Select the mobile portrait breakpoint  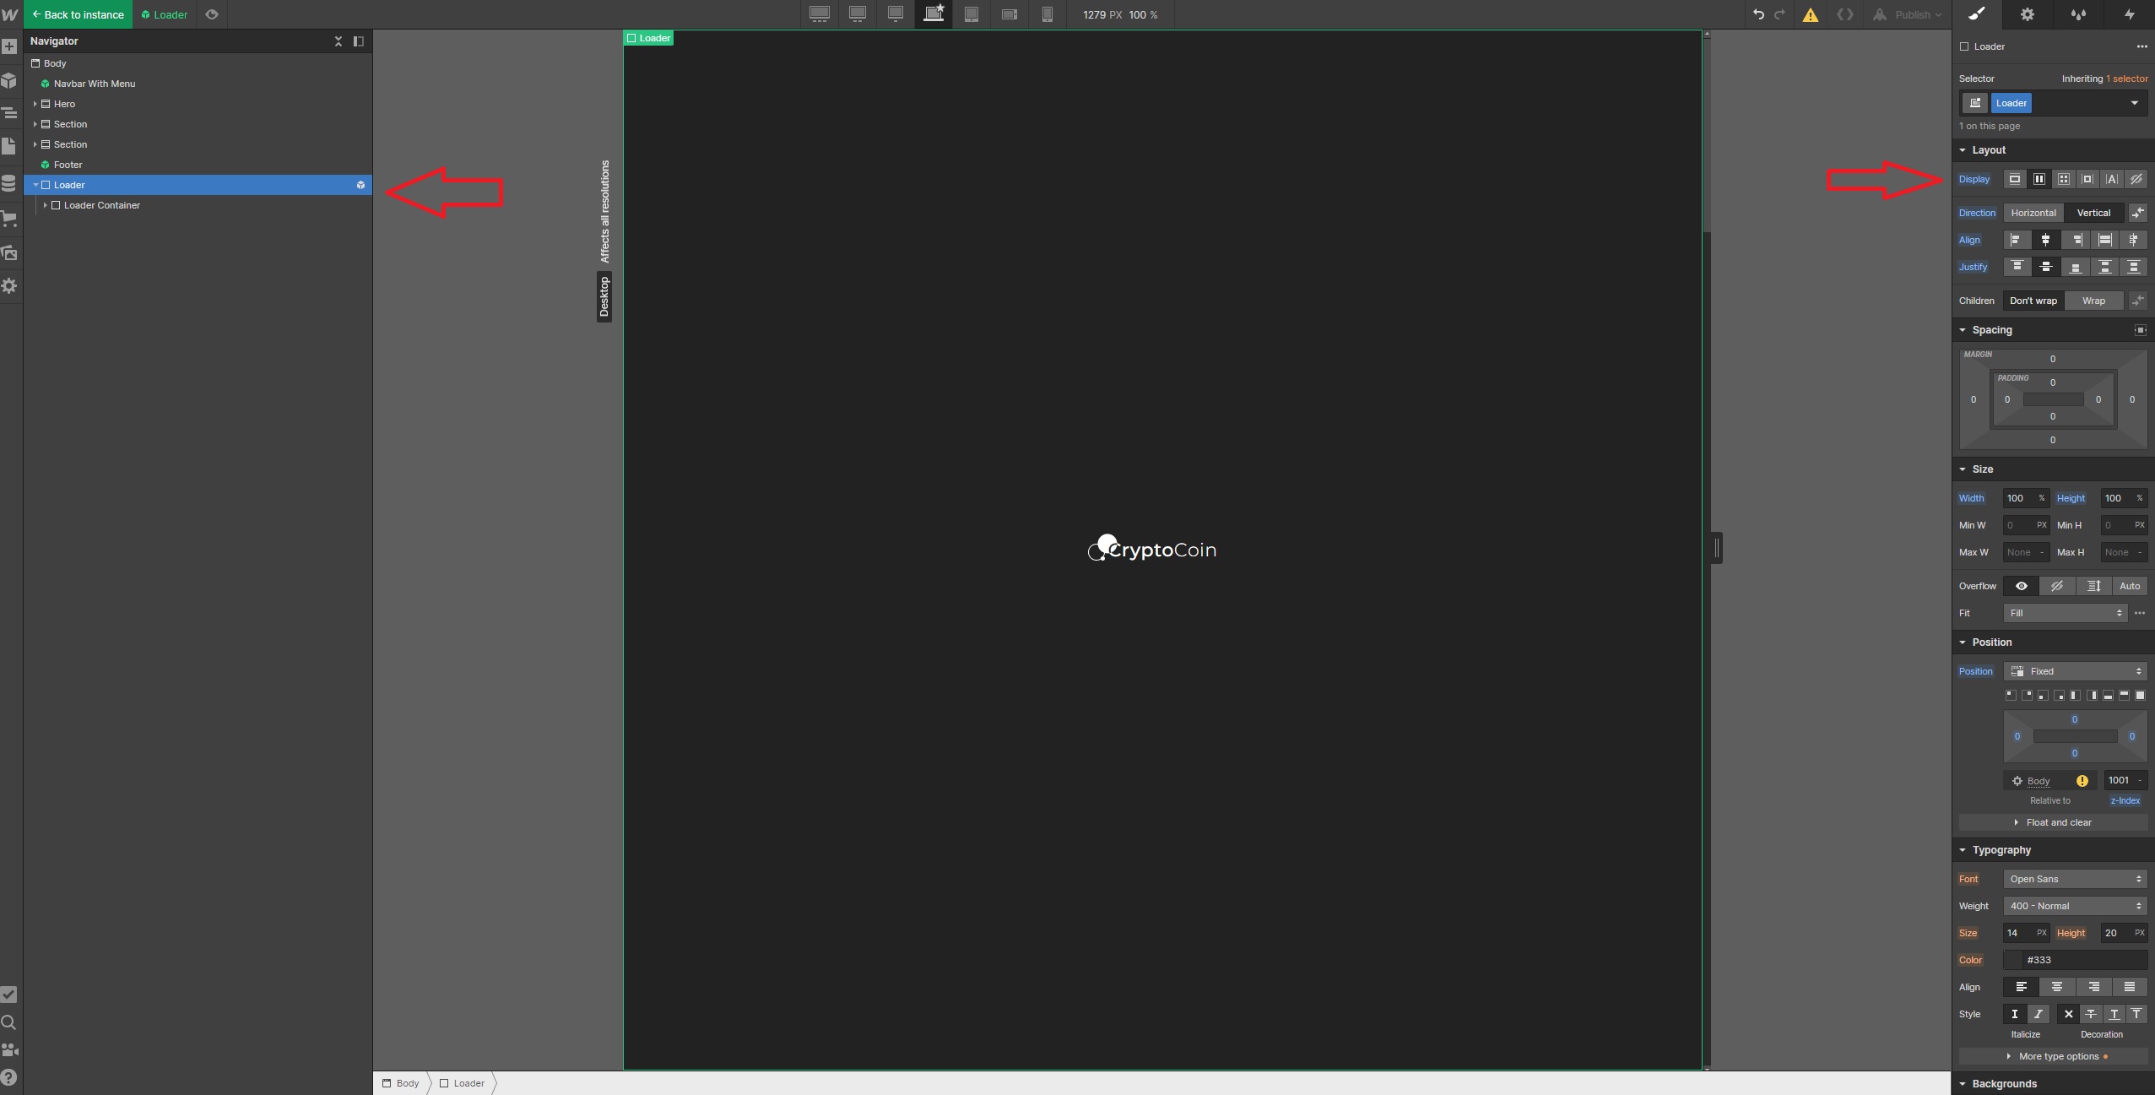click(1048, 14)
